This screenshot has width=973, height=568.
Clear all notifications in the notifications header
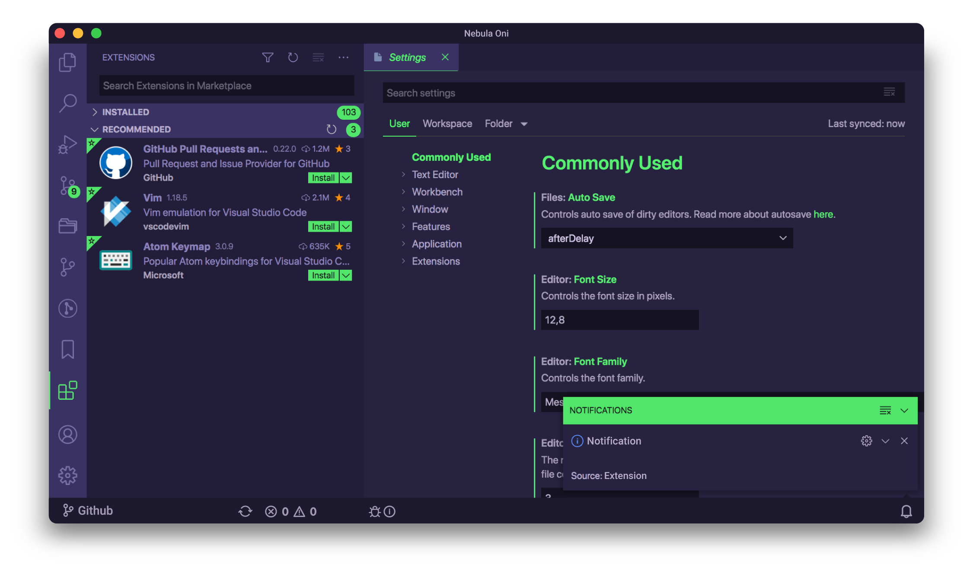click(x=885, y=411)
